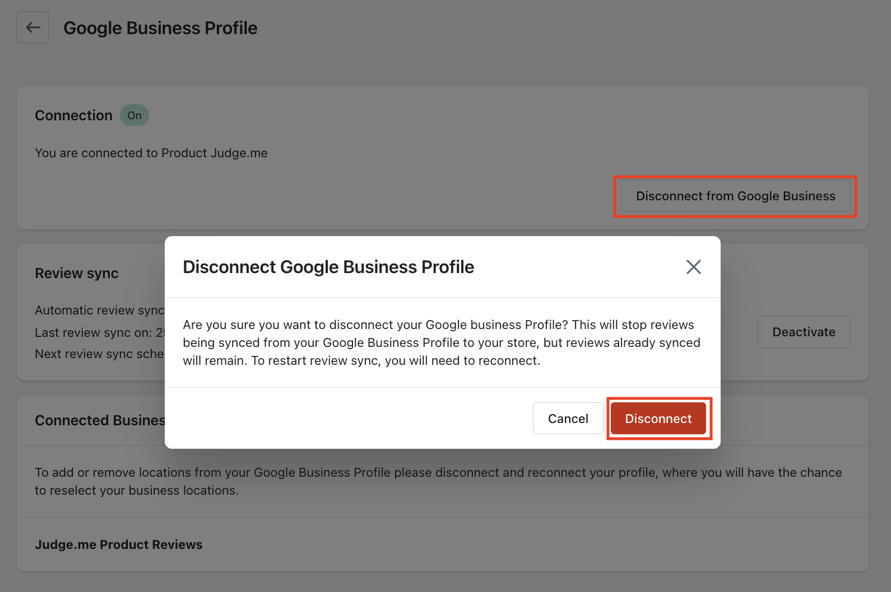Click the Review sync heading
The image size is (891, 592).
(x=77, y=273)
